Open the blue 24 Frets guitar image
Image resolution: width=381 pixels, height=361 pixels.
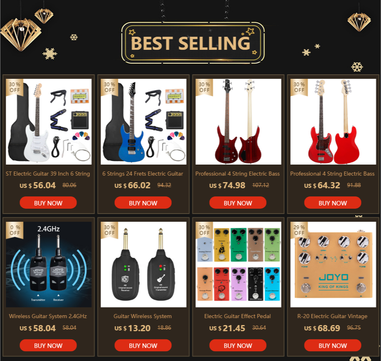click(x=143, y=122)
